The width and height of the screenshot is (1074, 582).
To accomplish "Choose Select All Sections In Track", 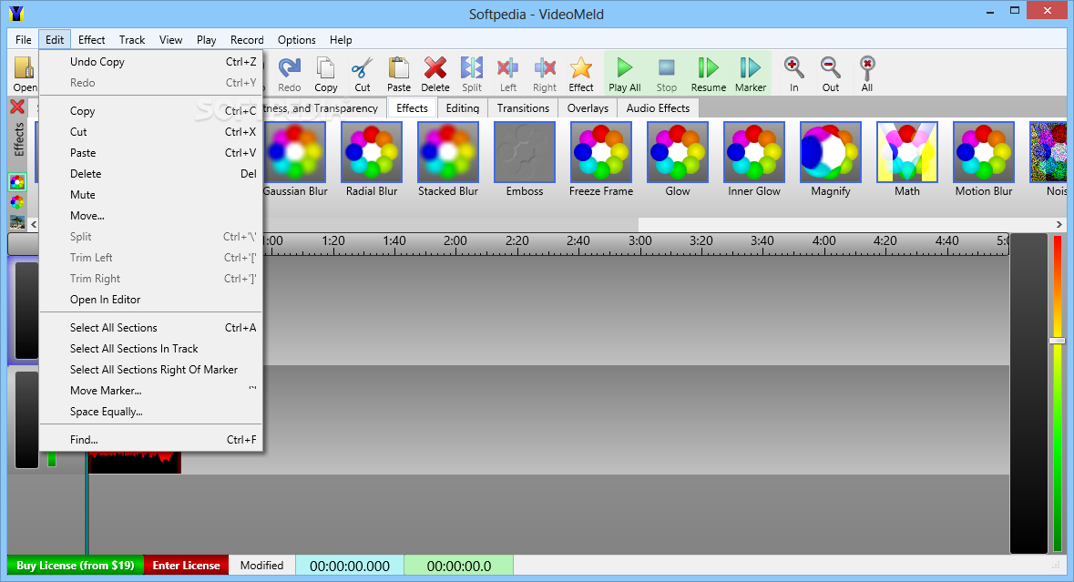I will (150, 349).
